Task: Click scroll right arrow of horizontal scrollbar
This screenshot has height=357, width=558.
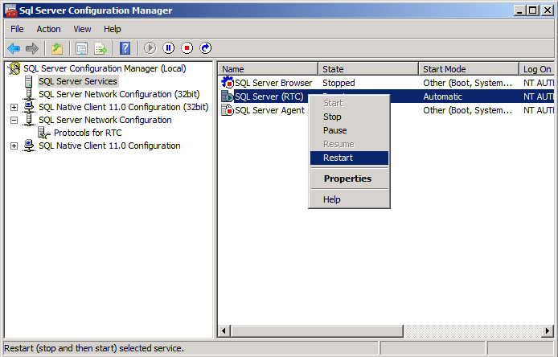Action: click(x=548, y=331)
